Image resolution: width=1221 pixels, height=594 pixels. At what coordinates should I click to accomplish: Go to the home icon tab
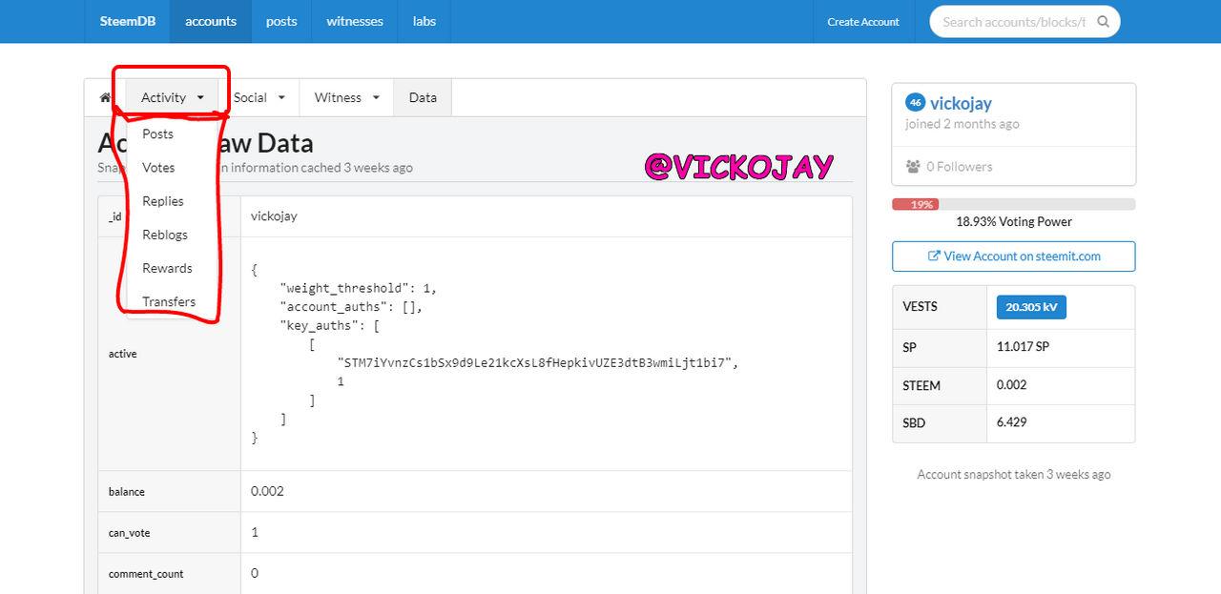tap(105, 97)
